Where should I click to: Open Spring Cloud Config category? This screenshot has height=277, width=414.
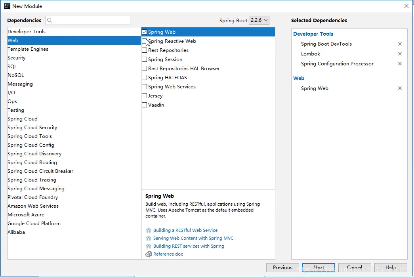(74, 145)
